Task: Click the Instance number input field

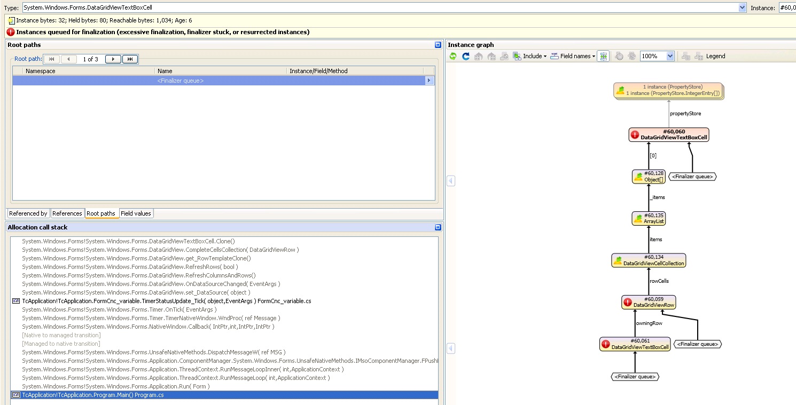Action: tap(787, 7)
